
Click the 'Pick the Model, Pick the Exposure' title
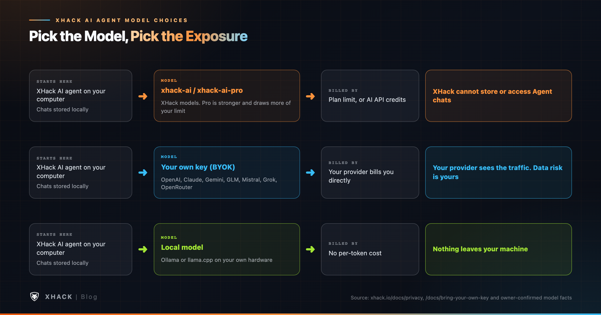(138, 36)
